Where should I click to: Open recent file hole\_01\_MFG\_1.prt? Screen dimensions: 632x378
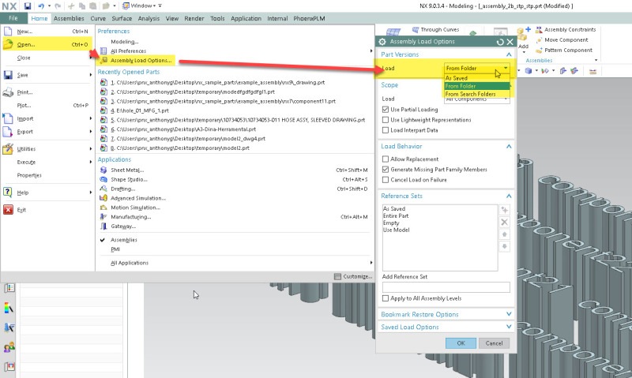point(140,110)
